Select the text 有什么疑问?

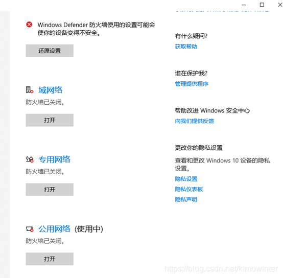pyautogui.click(x=191, y=36)
